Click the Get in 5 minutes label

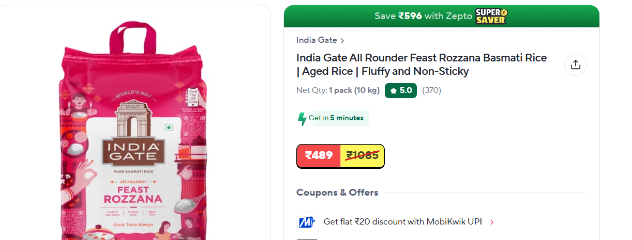point(336,118)
